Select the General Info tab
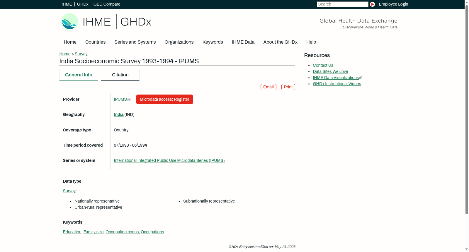Screen dimensions: 469x252 79,75
